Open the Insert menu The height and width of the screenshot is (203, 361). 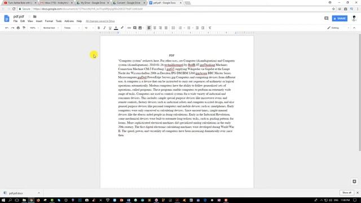click(39, 21)
